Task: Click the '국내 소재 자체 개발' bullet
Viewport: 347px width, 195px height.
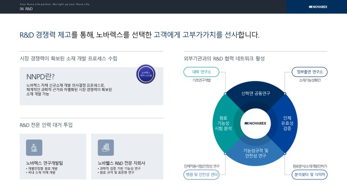Action: pyautogui.click(x=41, y=172)
